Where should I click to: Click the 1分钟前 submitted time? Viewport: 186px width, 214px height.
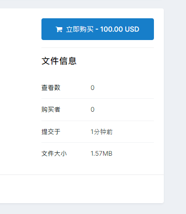point(102,132)
